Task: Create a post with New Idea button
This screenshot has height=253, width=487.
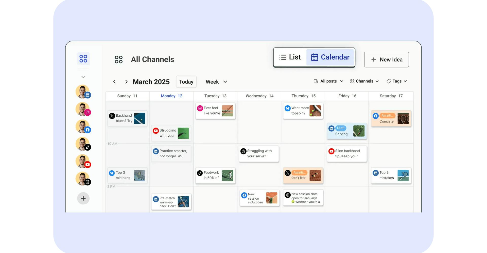Action: pos(387,59)
